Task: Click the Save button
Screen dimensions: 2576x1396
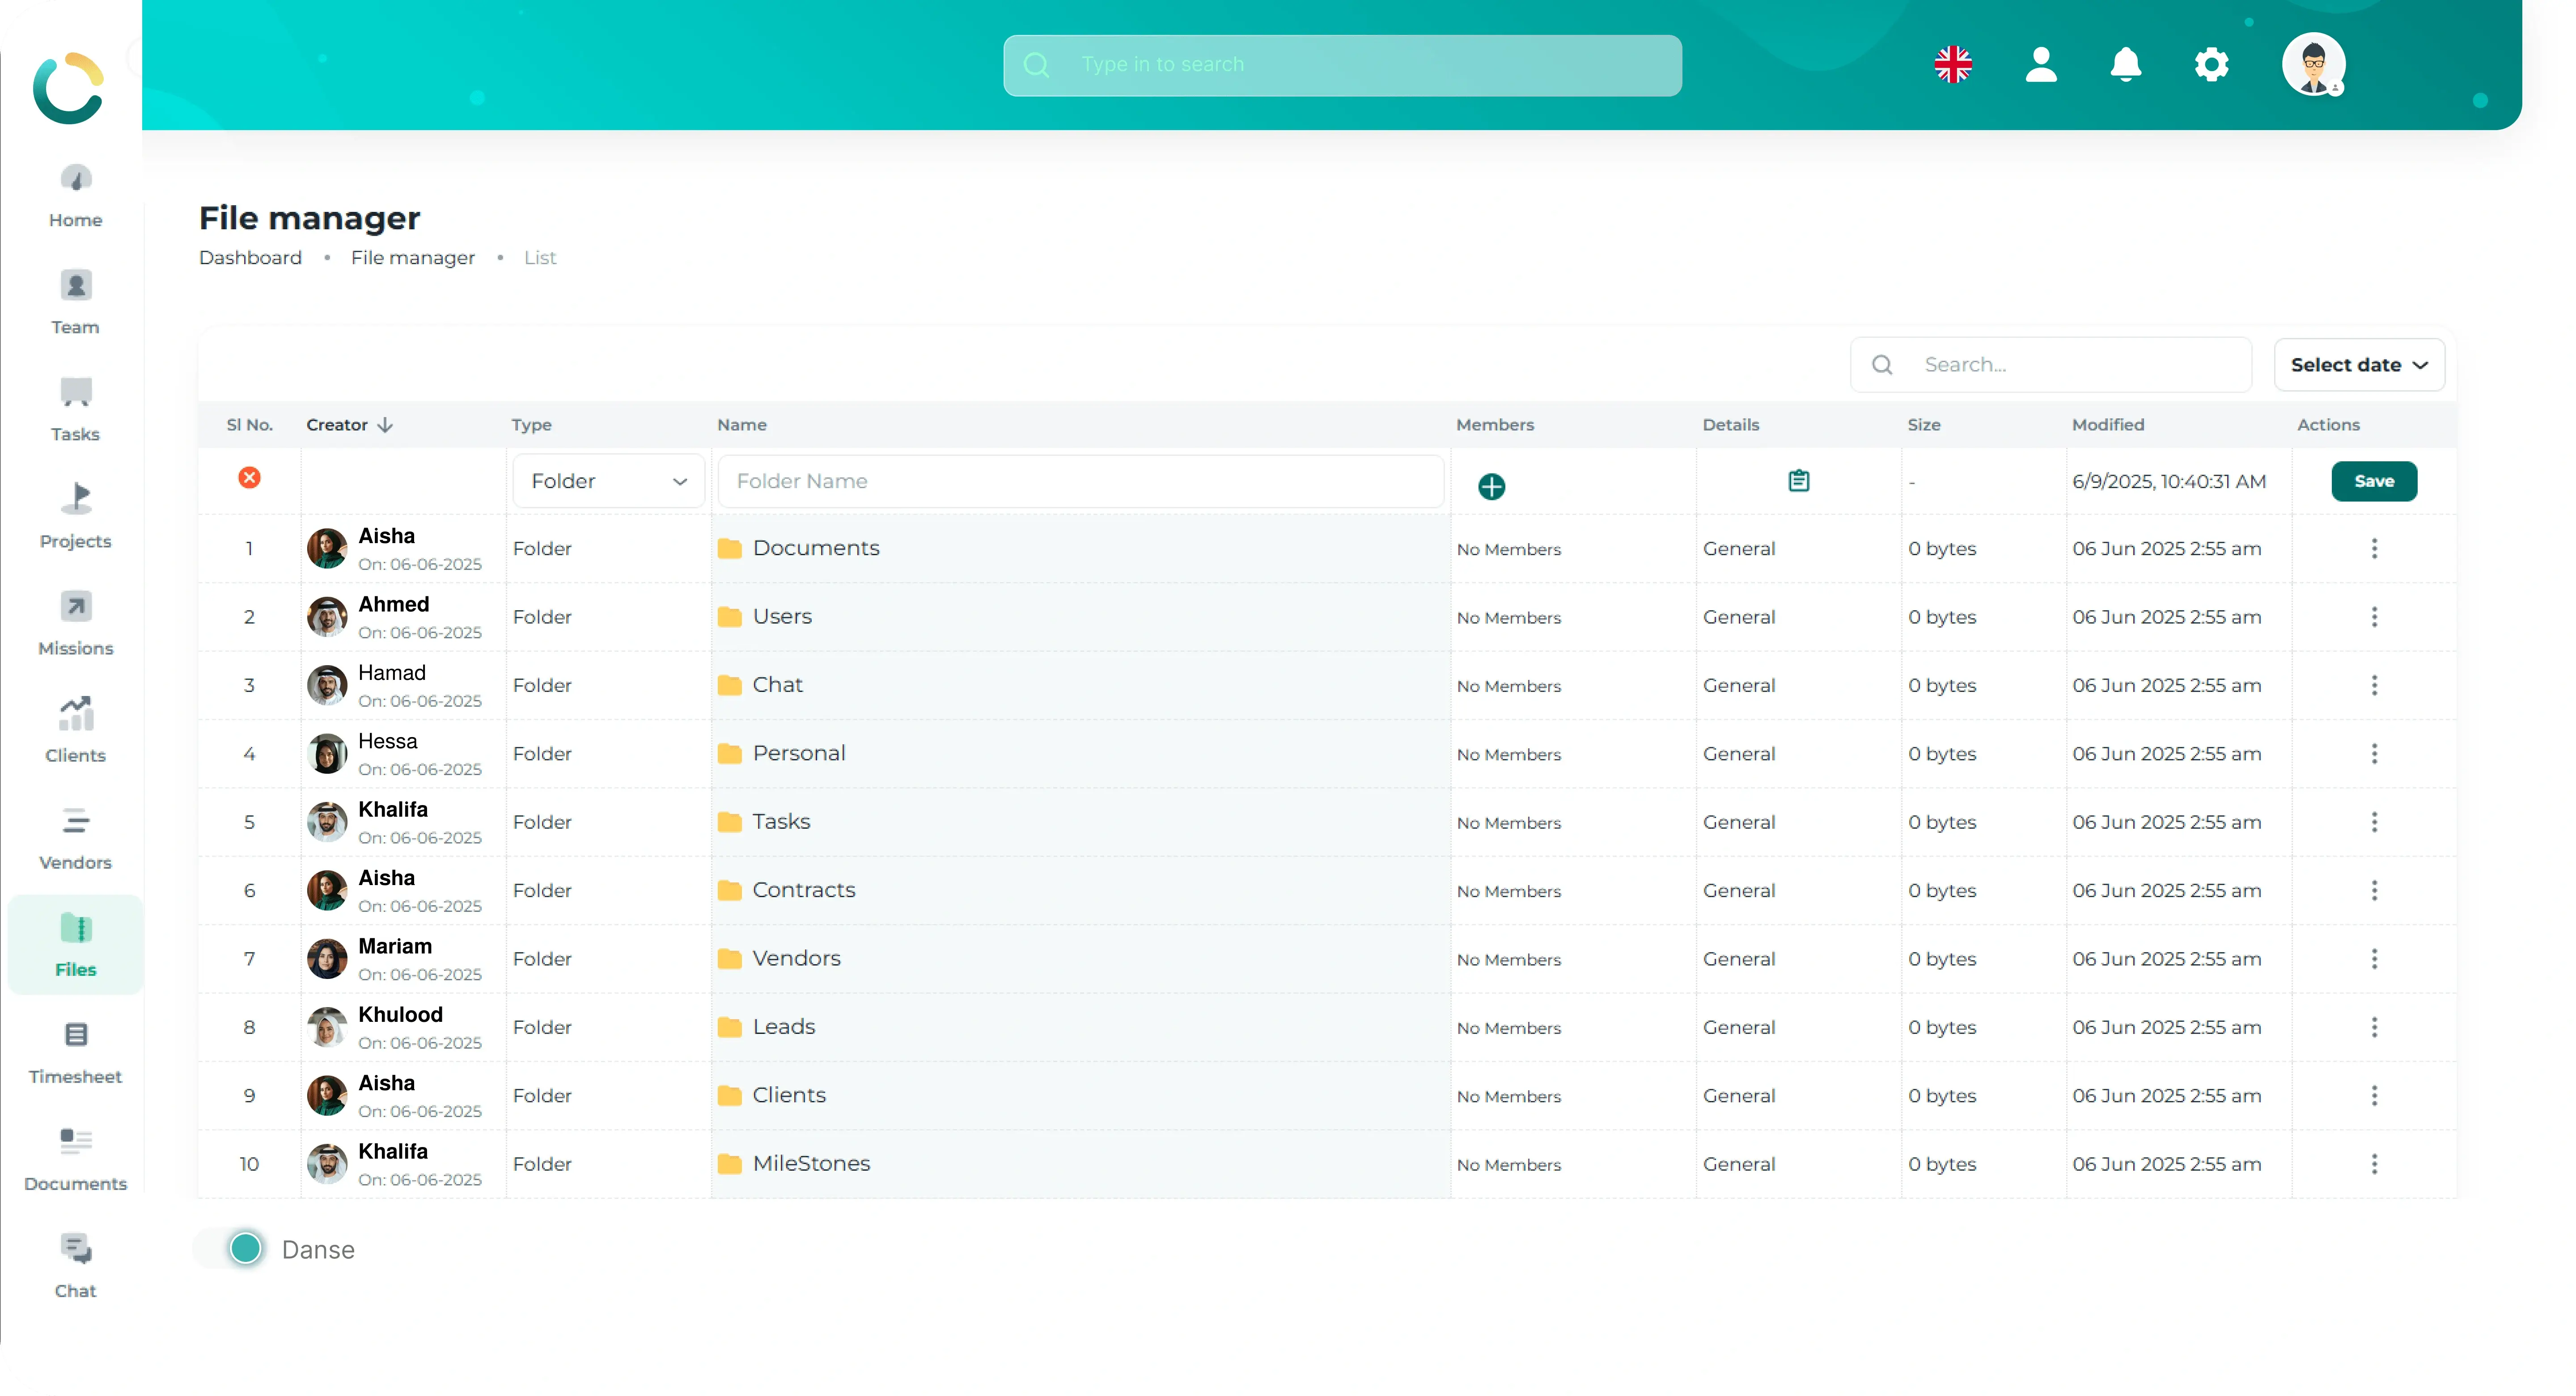Action: pyautogui.click(x=2373, y=481)
